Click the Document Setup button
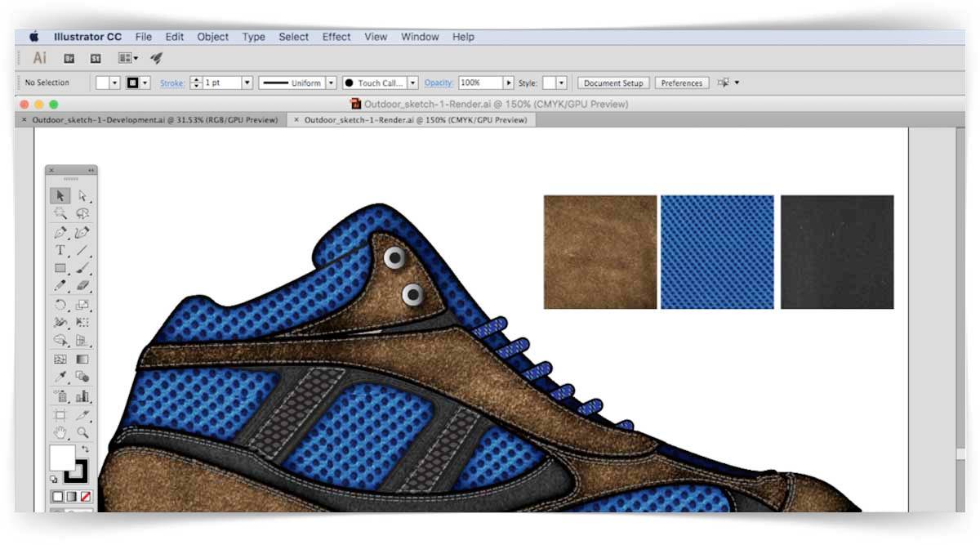The height and width of the screenshot is (545, 980). pos(613,83)
